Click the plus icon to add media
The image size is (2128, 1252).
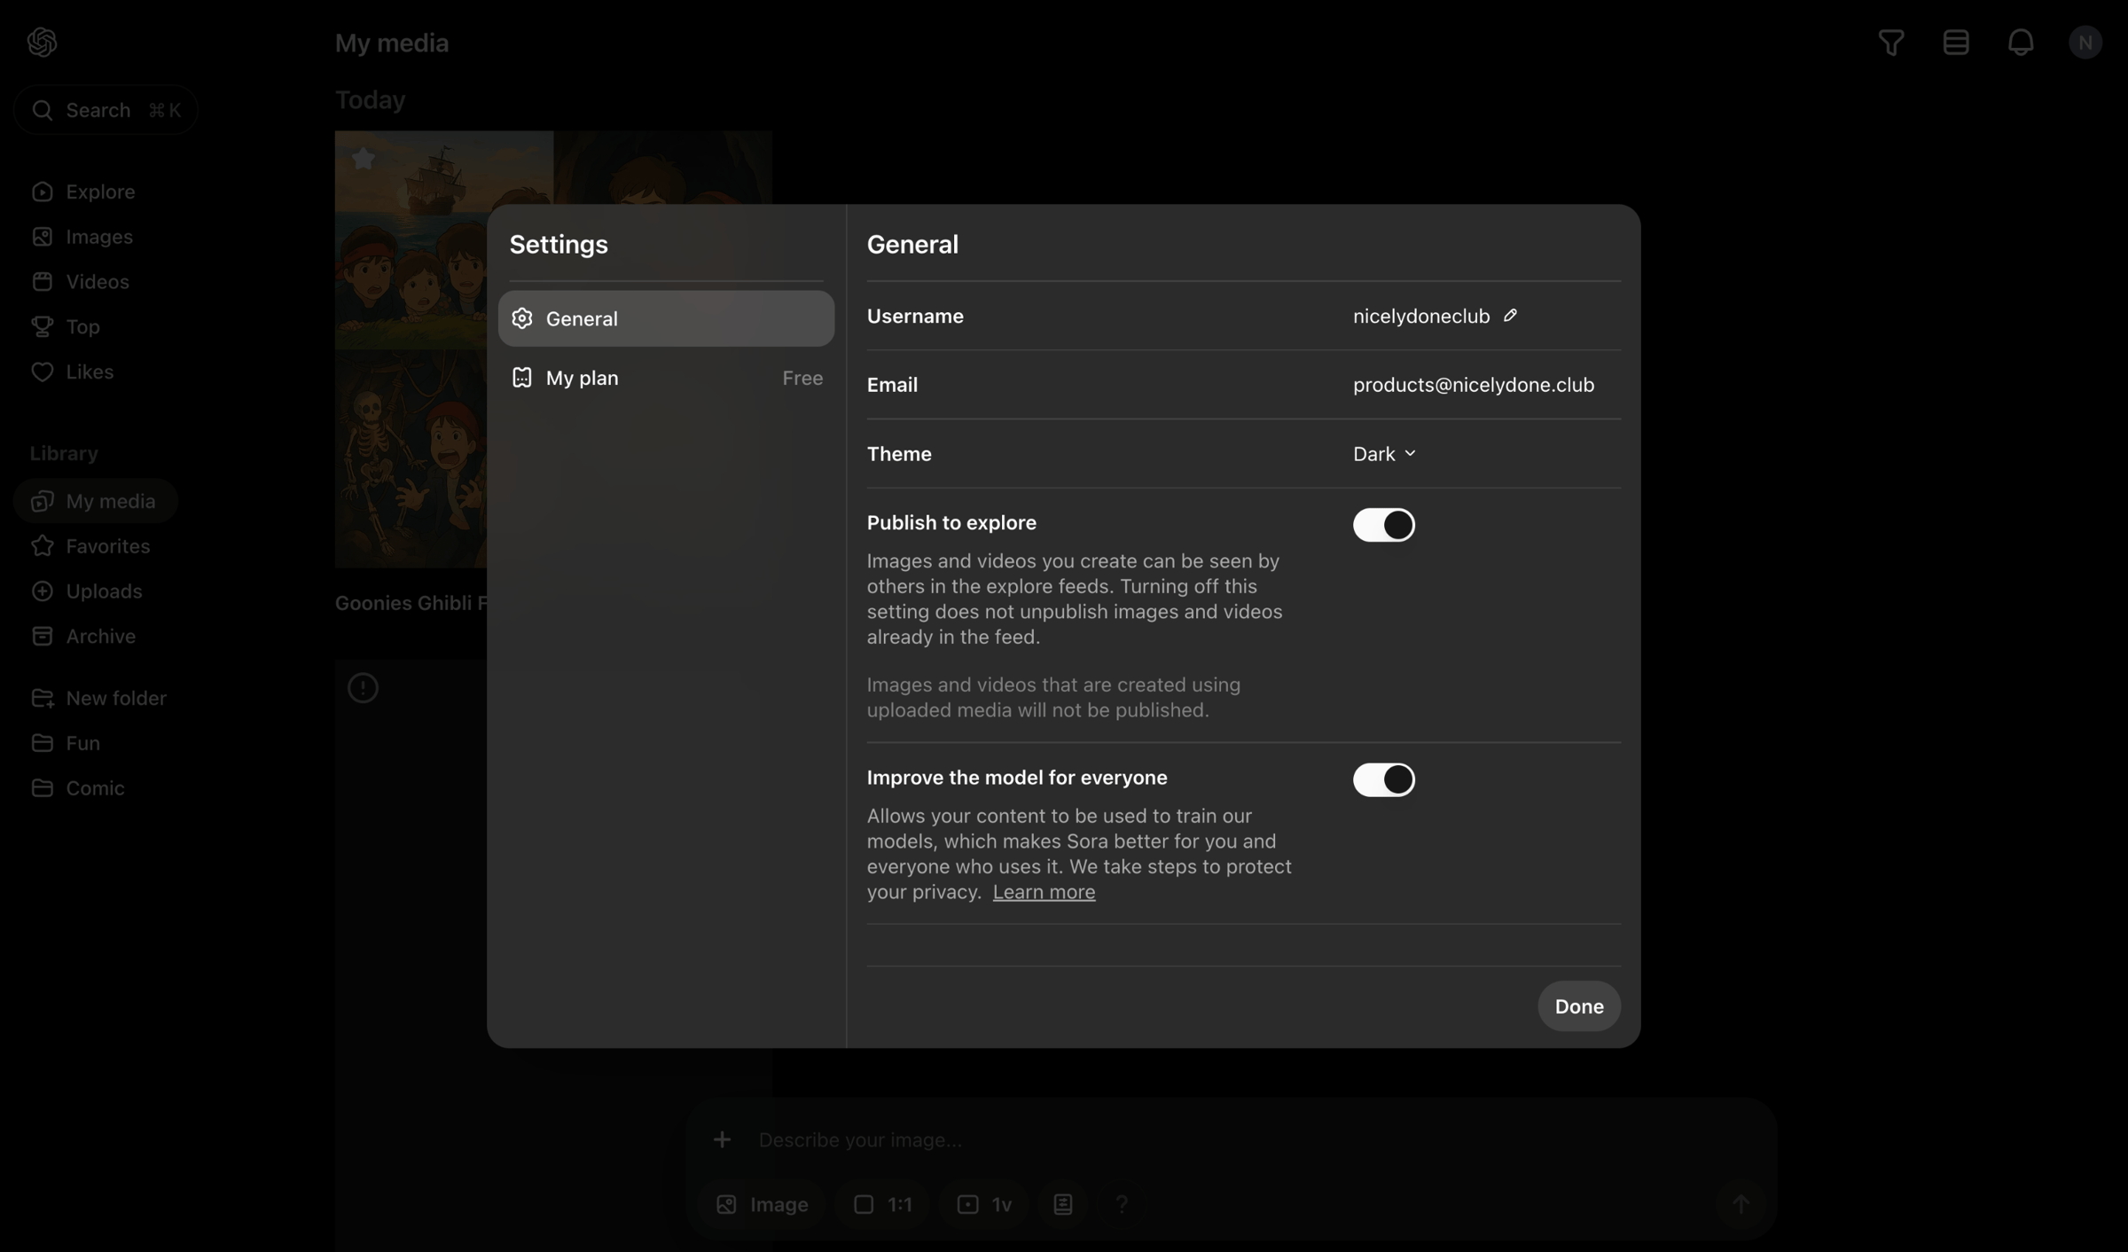pos(722,1139)
